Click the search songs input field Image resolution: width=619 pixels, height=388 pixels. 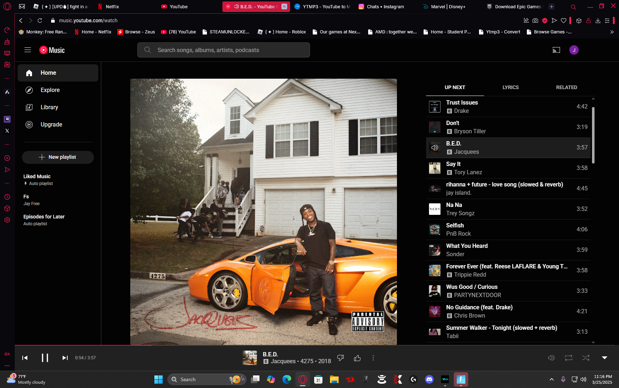click(223, 50)
